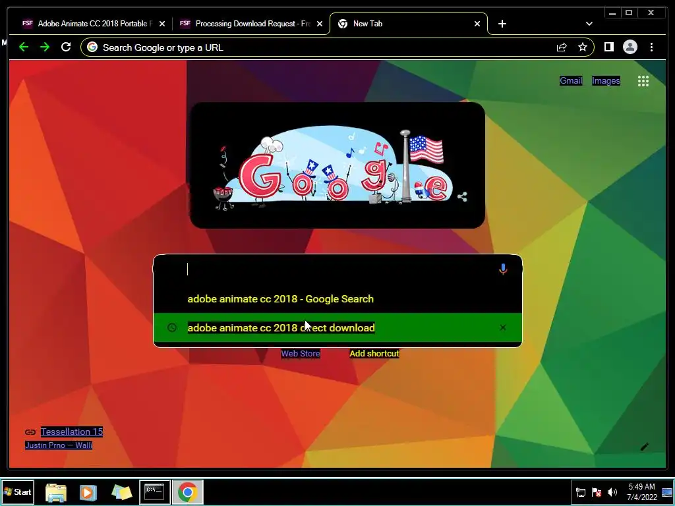This screenshot has width=675, height=506.
Task: Open the Web Store shortcut
Action: click(x=301, y=353)
